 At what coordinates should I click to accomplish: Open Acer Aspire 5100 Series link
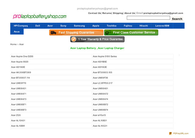[x=105, y=56]
